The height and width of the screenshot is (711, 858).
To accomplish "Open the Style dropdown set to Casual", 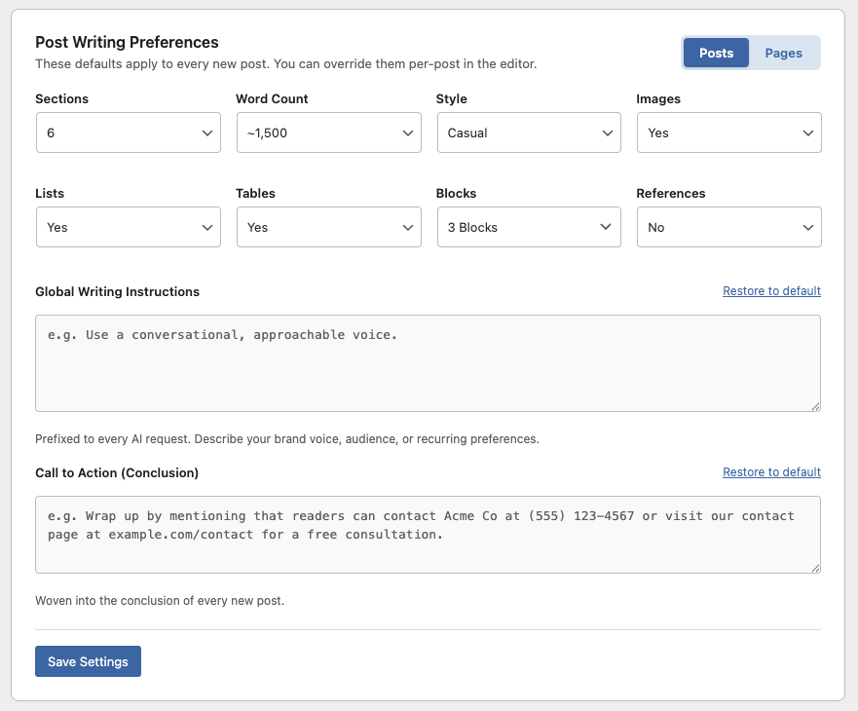I will coord(529,132).
